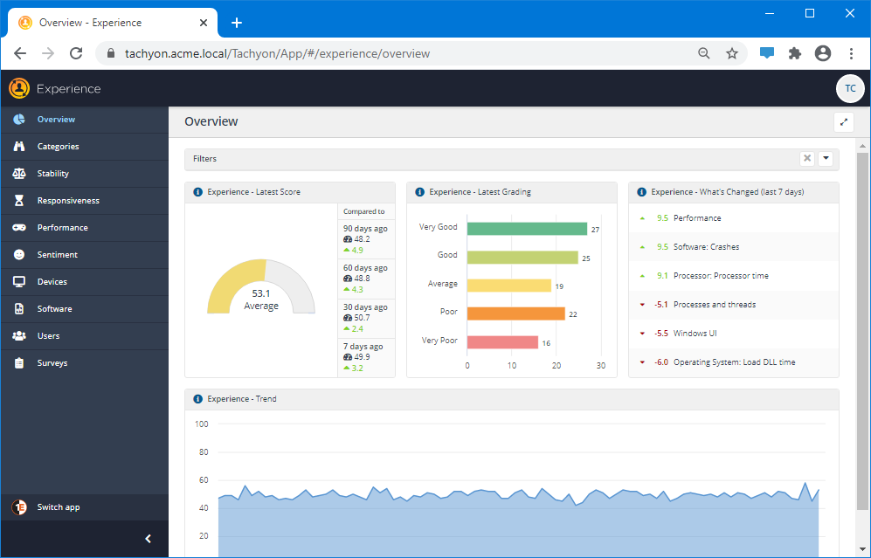Click the Surveys clipboard icon

click(19, 363)
